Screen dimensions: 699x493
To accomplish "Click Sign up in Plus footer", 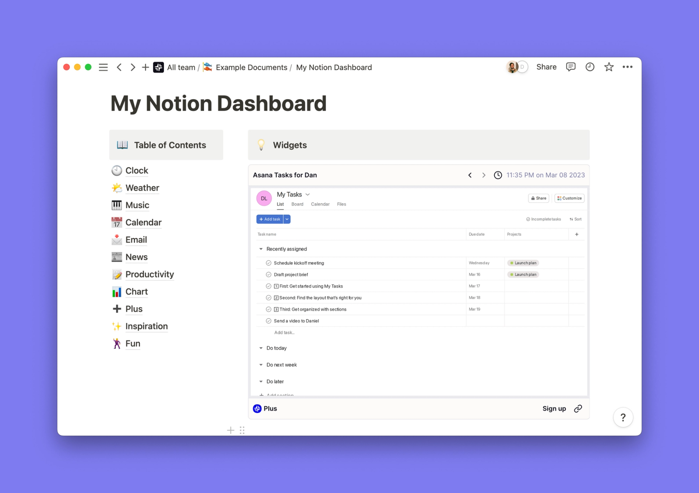I will (554, 409).
